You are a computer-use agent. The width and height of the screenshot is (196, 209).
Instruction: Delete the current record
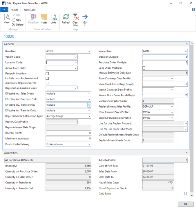pyautogui.click(x=18, y=25)
